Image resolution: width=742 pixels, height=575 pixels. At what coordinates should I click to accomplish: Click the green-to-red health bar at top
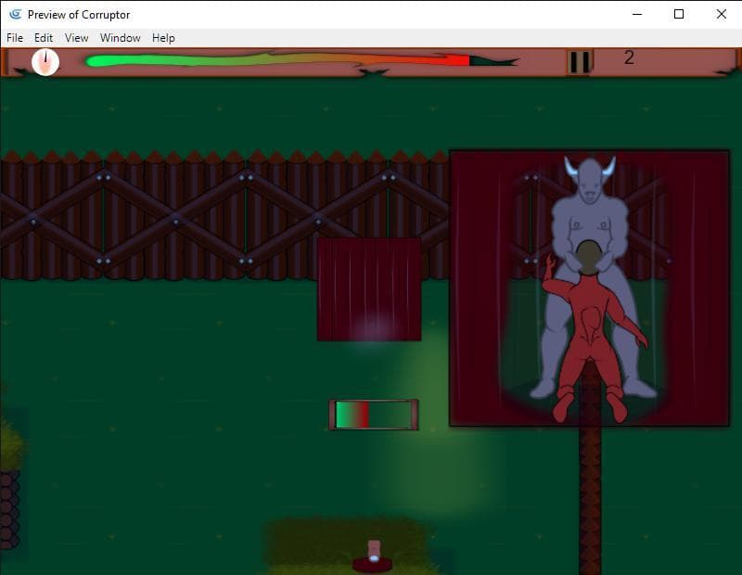click(x=301, y=60)
